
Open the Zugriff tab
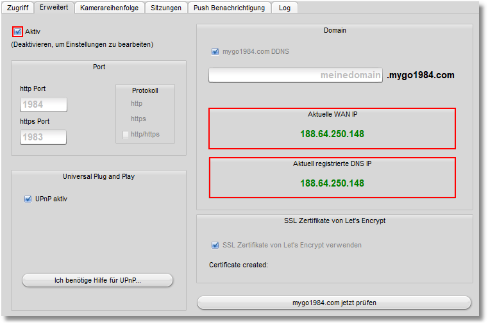point(17,8)
